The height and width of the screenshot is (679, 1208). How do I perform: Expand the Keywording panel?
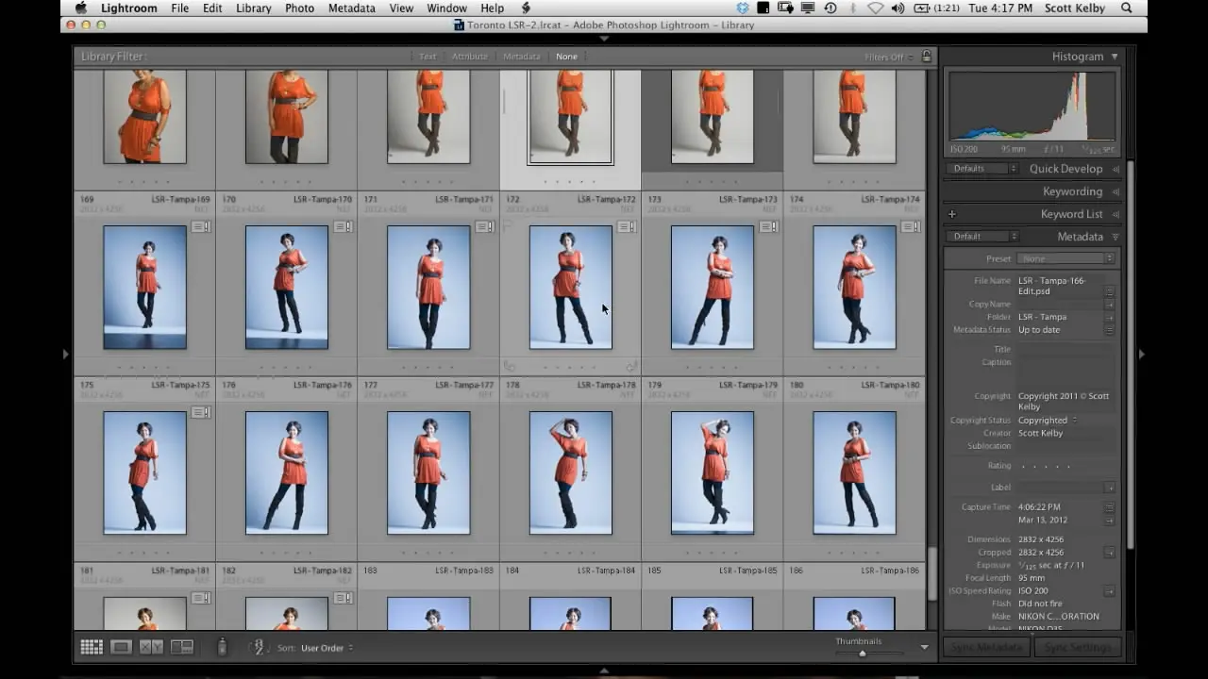pos(1116,191)
